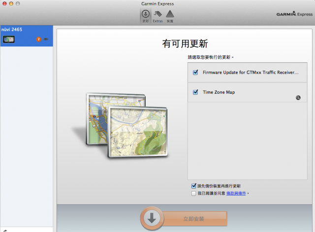Toggle backup device before updating checkbox
This screenshot has width=315, height=232.
coord(193,186)
